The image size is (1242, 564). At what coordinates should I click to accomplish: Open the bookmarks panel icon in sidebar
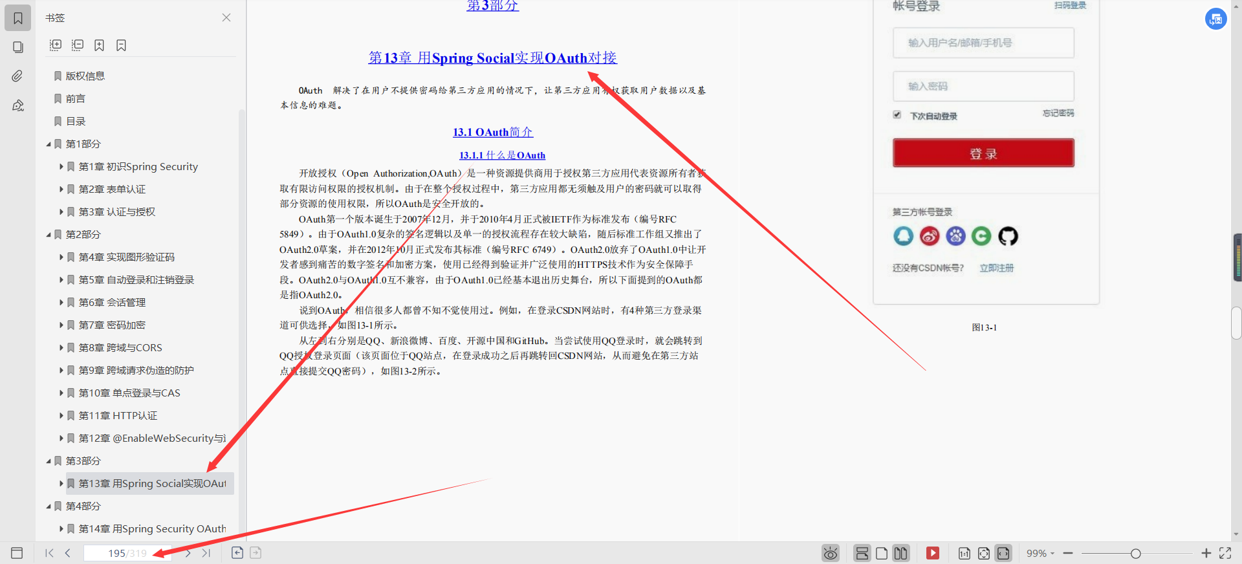(18, 18)
